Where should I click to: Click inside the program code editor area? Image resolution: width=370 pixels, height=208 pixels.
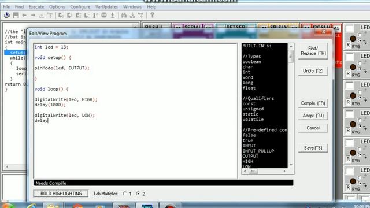[x=135, y=111]
